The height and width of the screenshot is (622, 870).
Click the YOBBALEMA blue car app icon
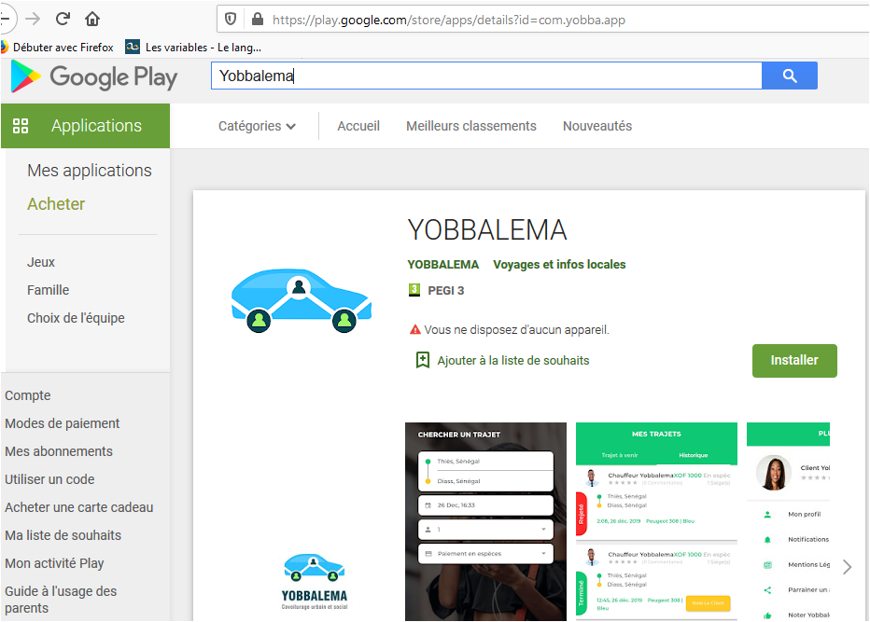[x=302, y=300]
